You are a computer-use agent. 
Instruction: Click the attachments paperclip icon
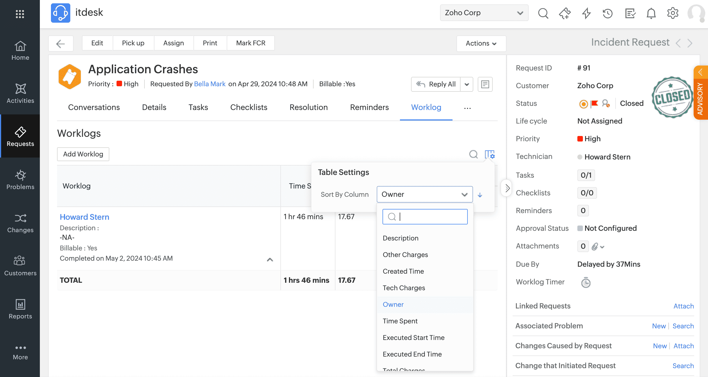point(595,246)
